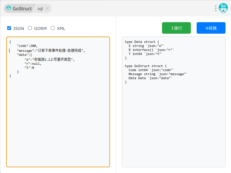Enable the XML checkbox
This screenshot has height=173, width=231.
coord(53,28)
